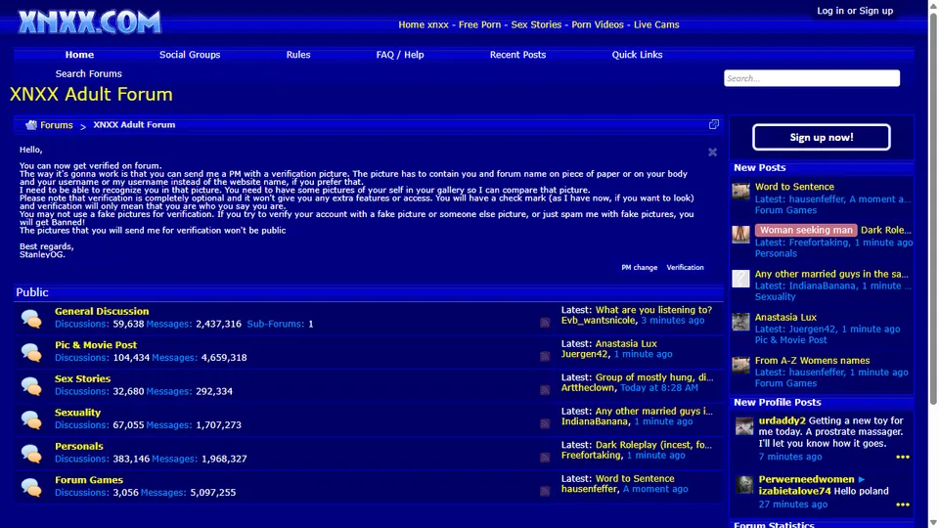Click the XNXX Adult Forum breadcrumb item
Image resolution: width=939 pixels, height=528 pixels.
pos(134,124)
